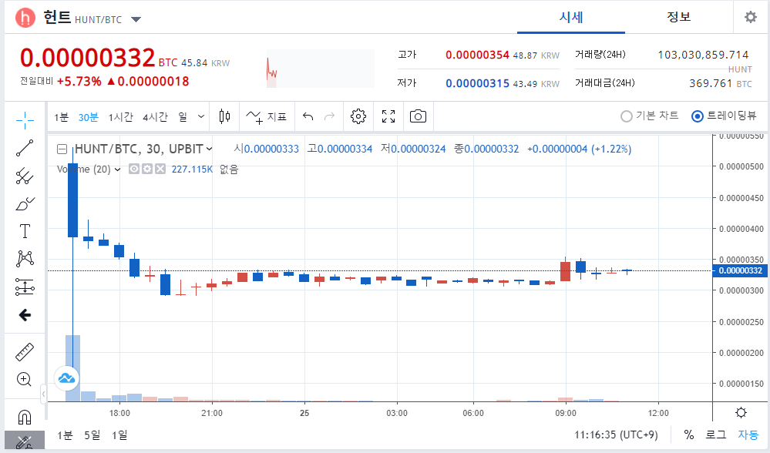Set interval to 일 (daily)

point(183,117)
